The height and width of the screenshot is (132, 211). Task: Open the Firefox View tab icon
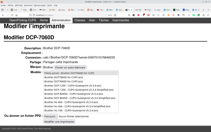point(2,10)
